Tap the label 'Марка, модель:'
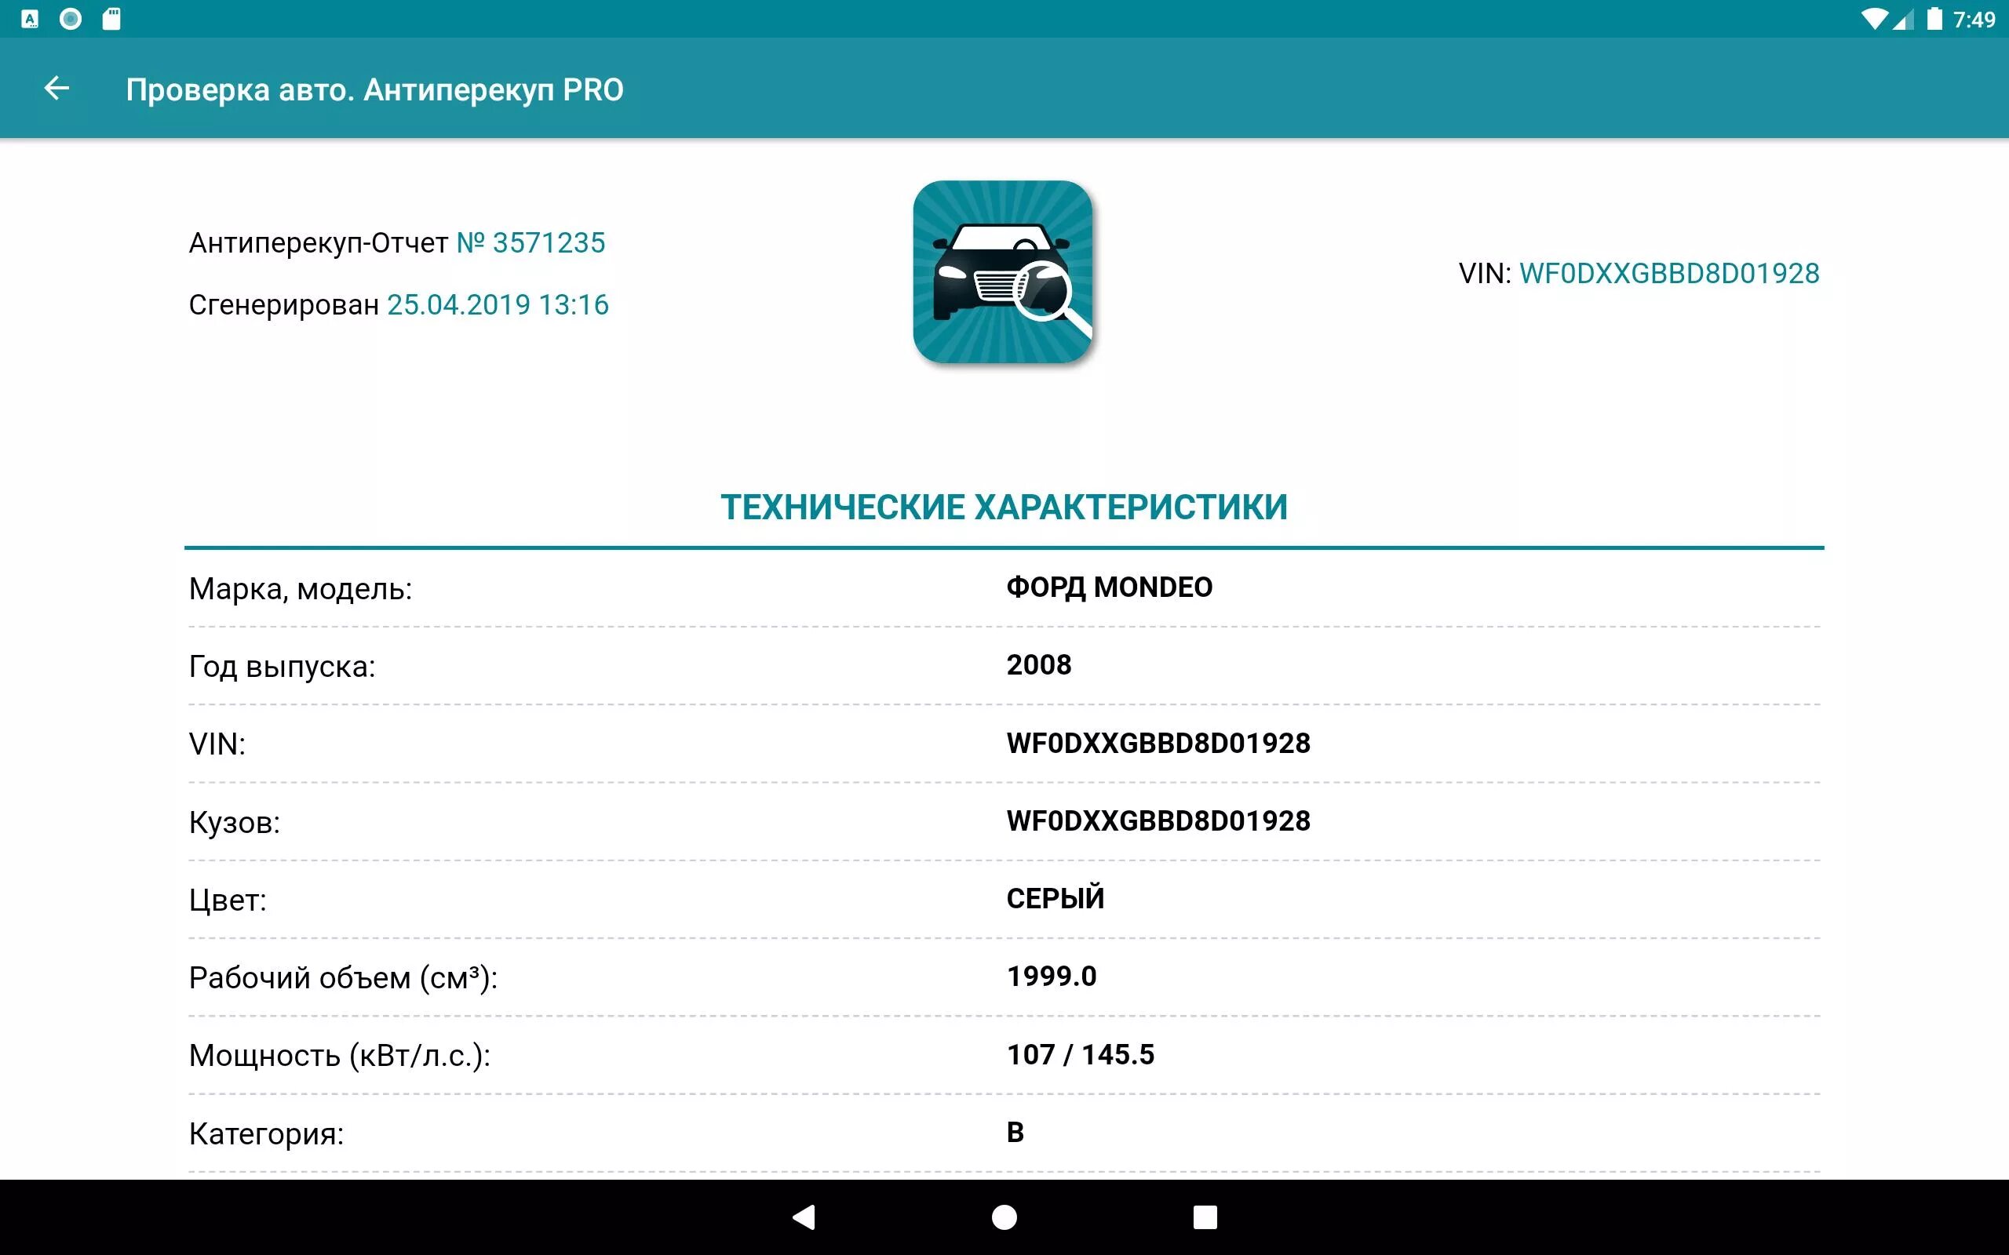Viewport: 2009px width, 1255px height. (x=301, y=589)
